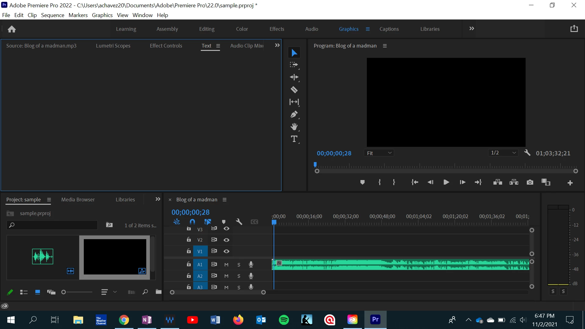Open the Sequence menu
The image size is (585, 329).
(52, 15)
